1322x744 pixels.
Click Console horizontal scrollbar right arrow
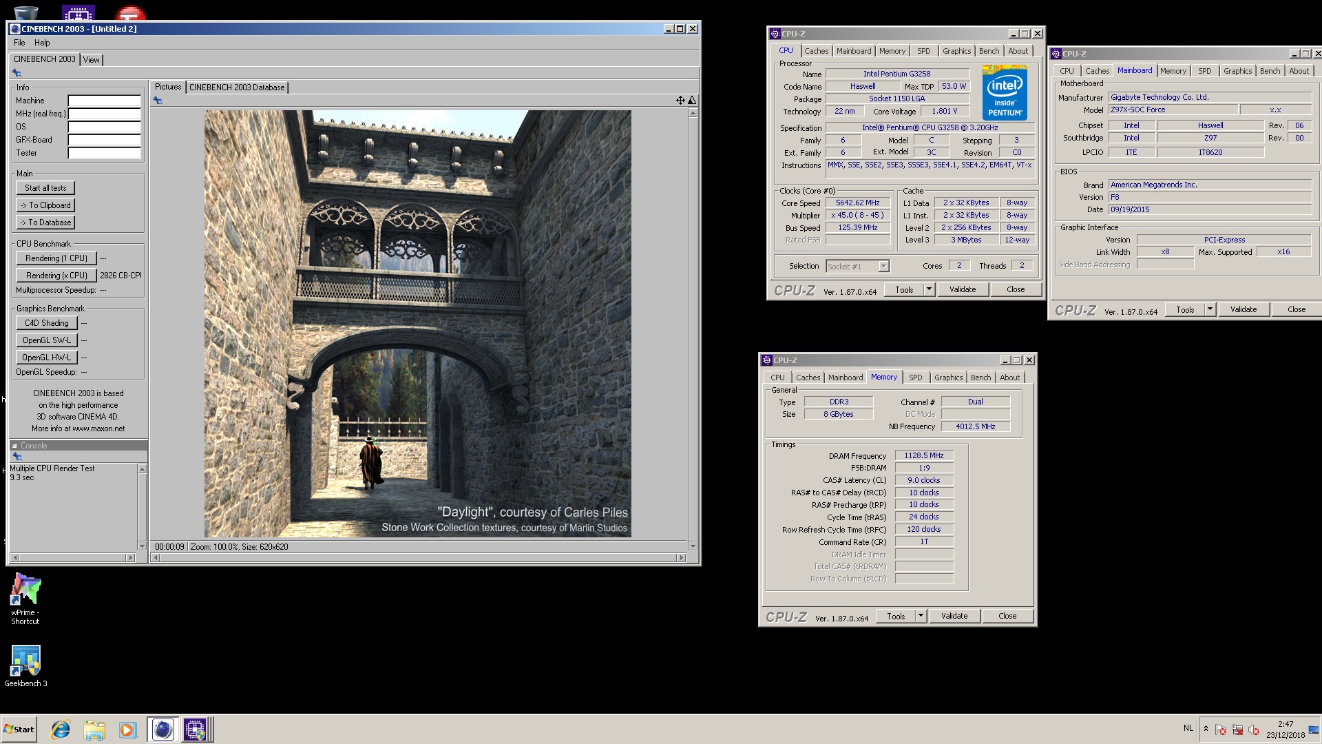point(130,557)
